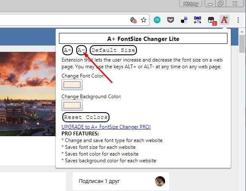This screenshot has height=191, width=246.
Task: Follow UPGRADE to A+ FontSize Changer PRO link
Action: (106, 127)
